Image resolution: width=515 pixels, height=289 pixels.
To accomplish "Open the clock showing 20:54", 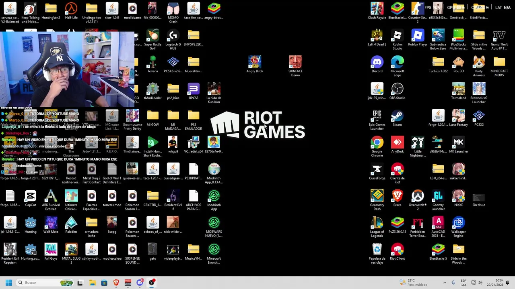I will (496, 283).
